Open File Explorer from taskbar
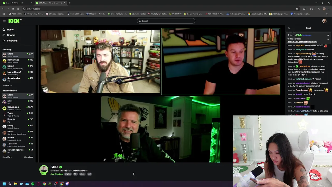332x187 pixels. coord(16,184)
